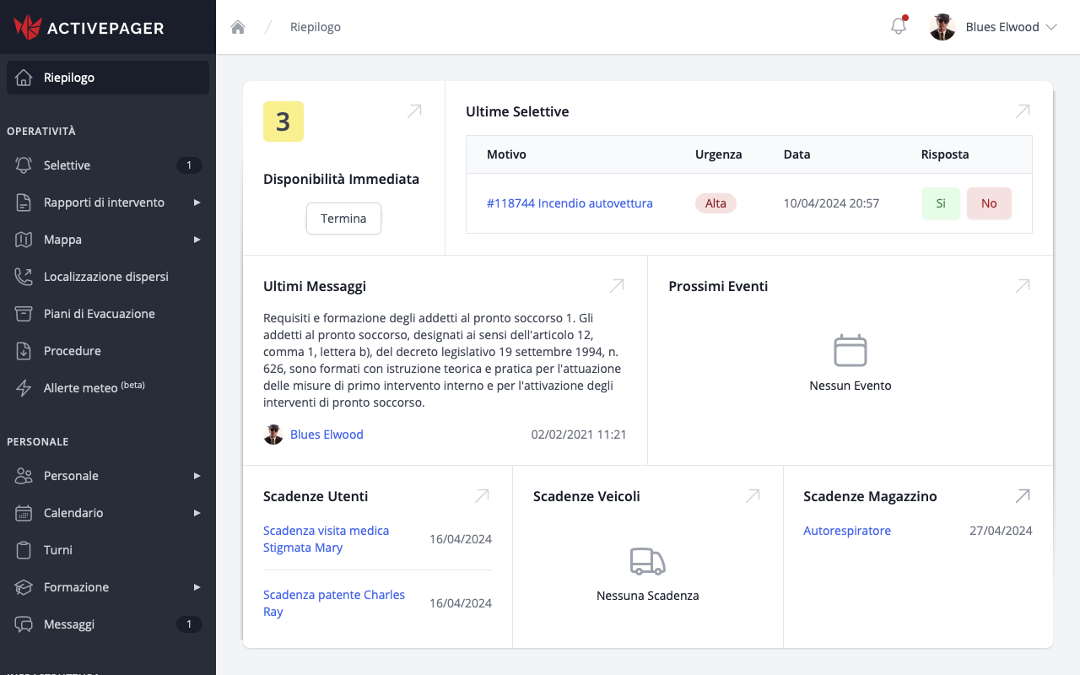Answer No to the Incendio autovettura alert
The height and width of the screenshot is (675, 1080).
989,203
